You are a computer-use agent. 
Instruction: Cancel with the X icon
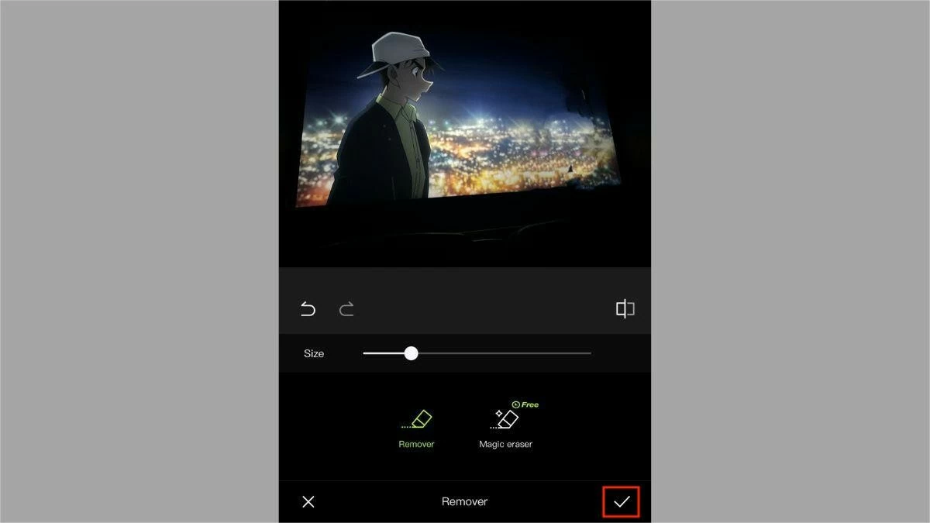(308, 502)
